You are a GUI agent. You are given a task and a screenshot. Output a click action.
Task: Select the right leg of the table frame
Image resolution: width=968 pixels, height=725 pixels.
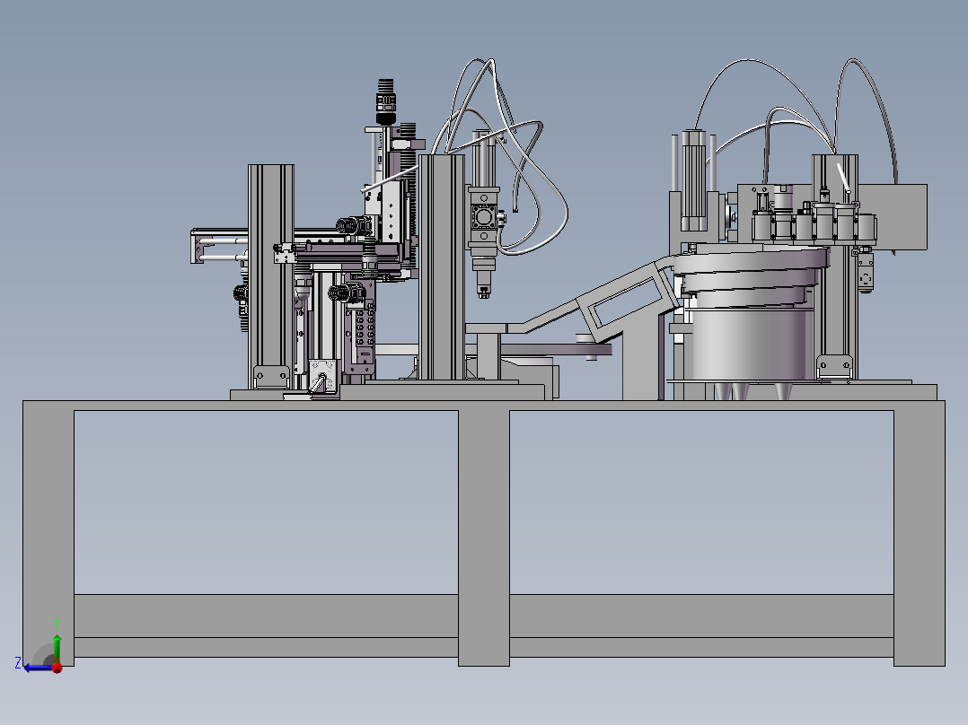click(x=920, y=534)
